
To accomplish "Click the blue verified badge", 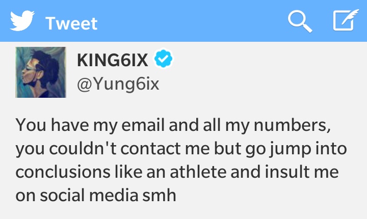I will click(x=164, y=59).
